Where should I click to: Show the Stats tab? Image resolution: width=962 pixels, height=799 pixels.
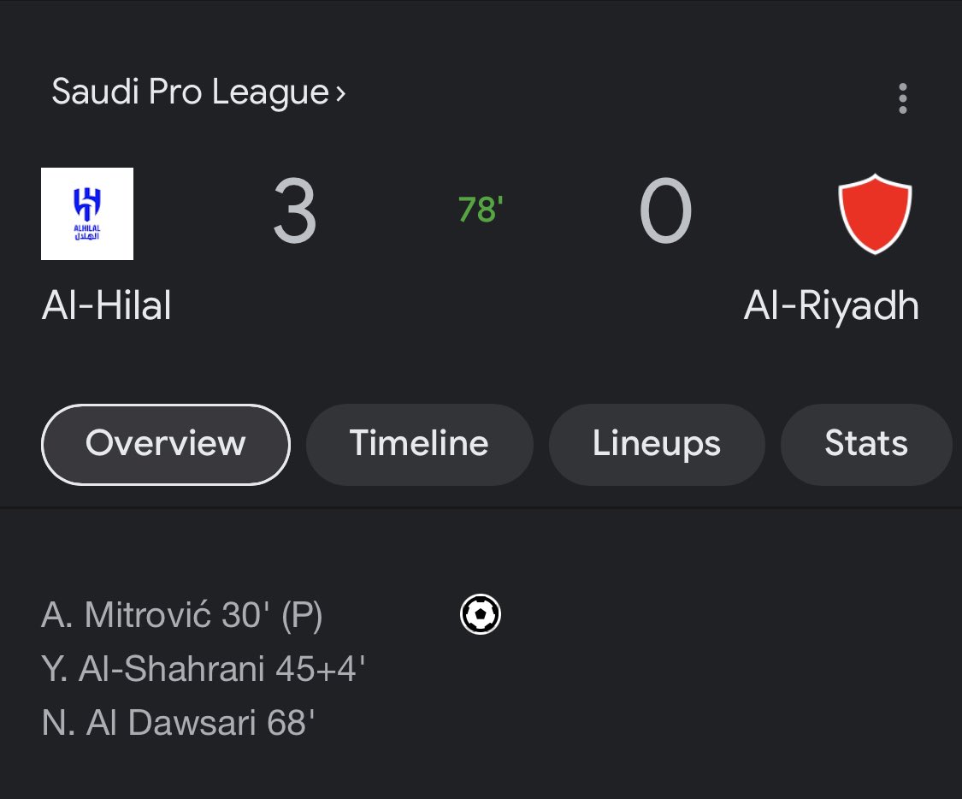click(x=865, y=444)
